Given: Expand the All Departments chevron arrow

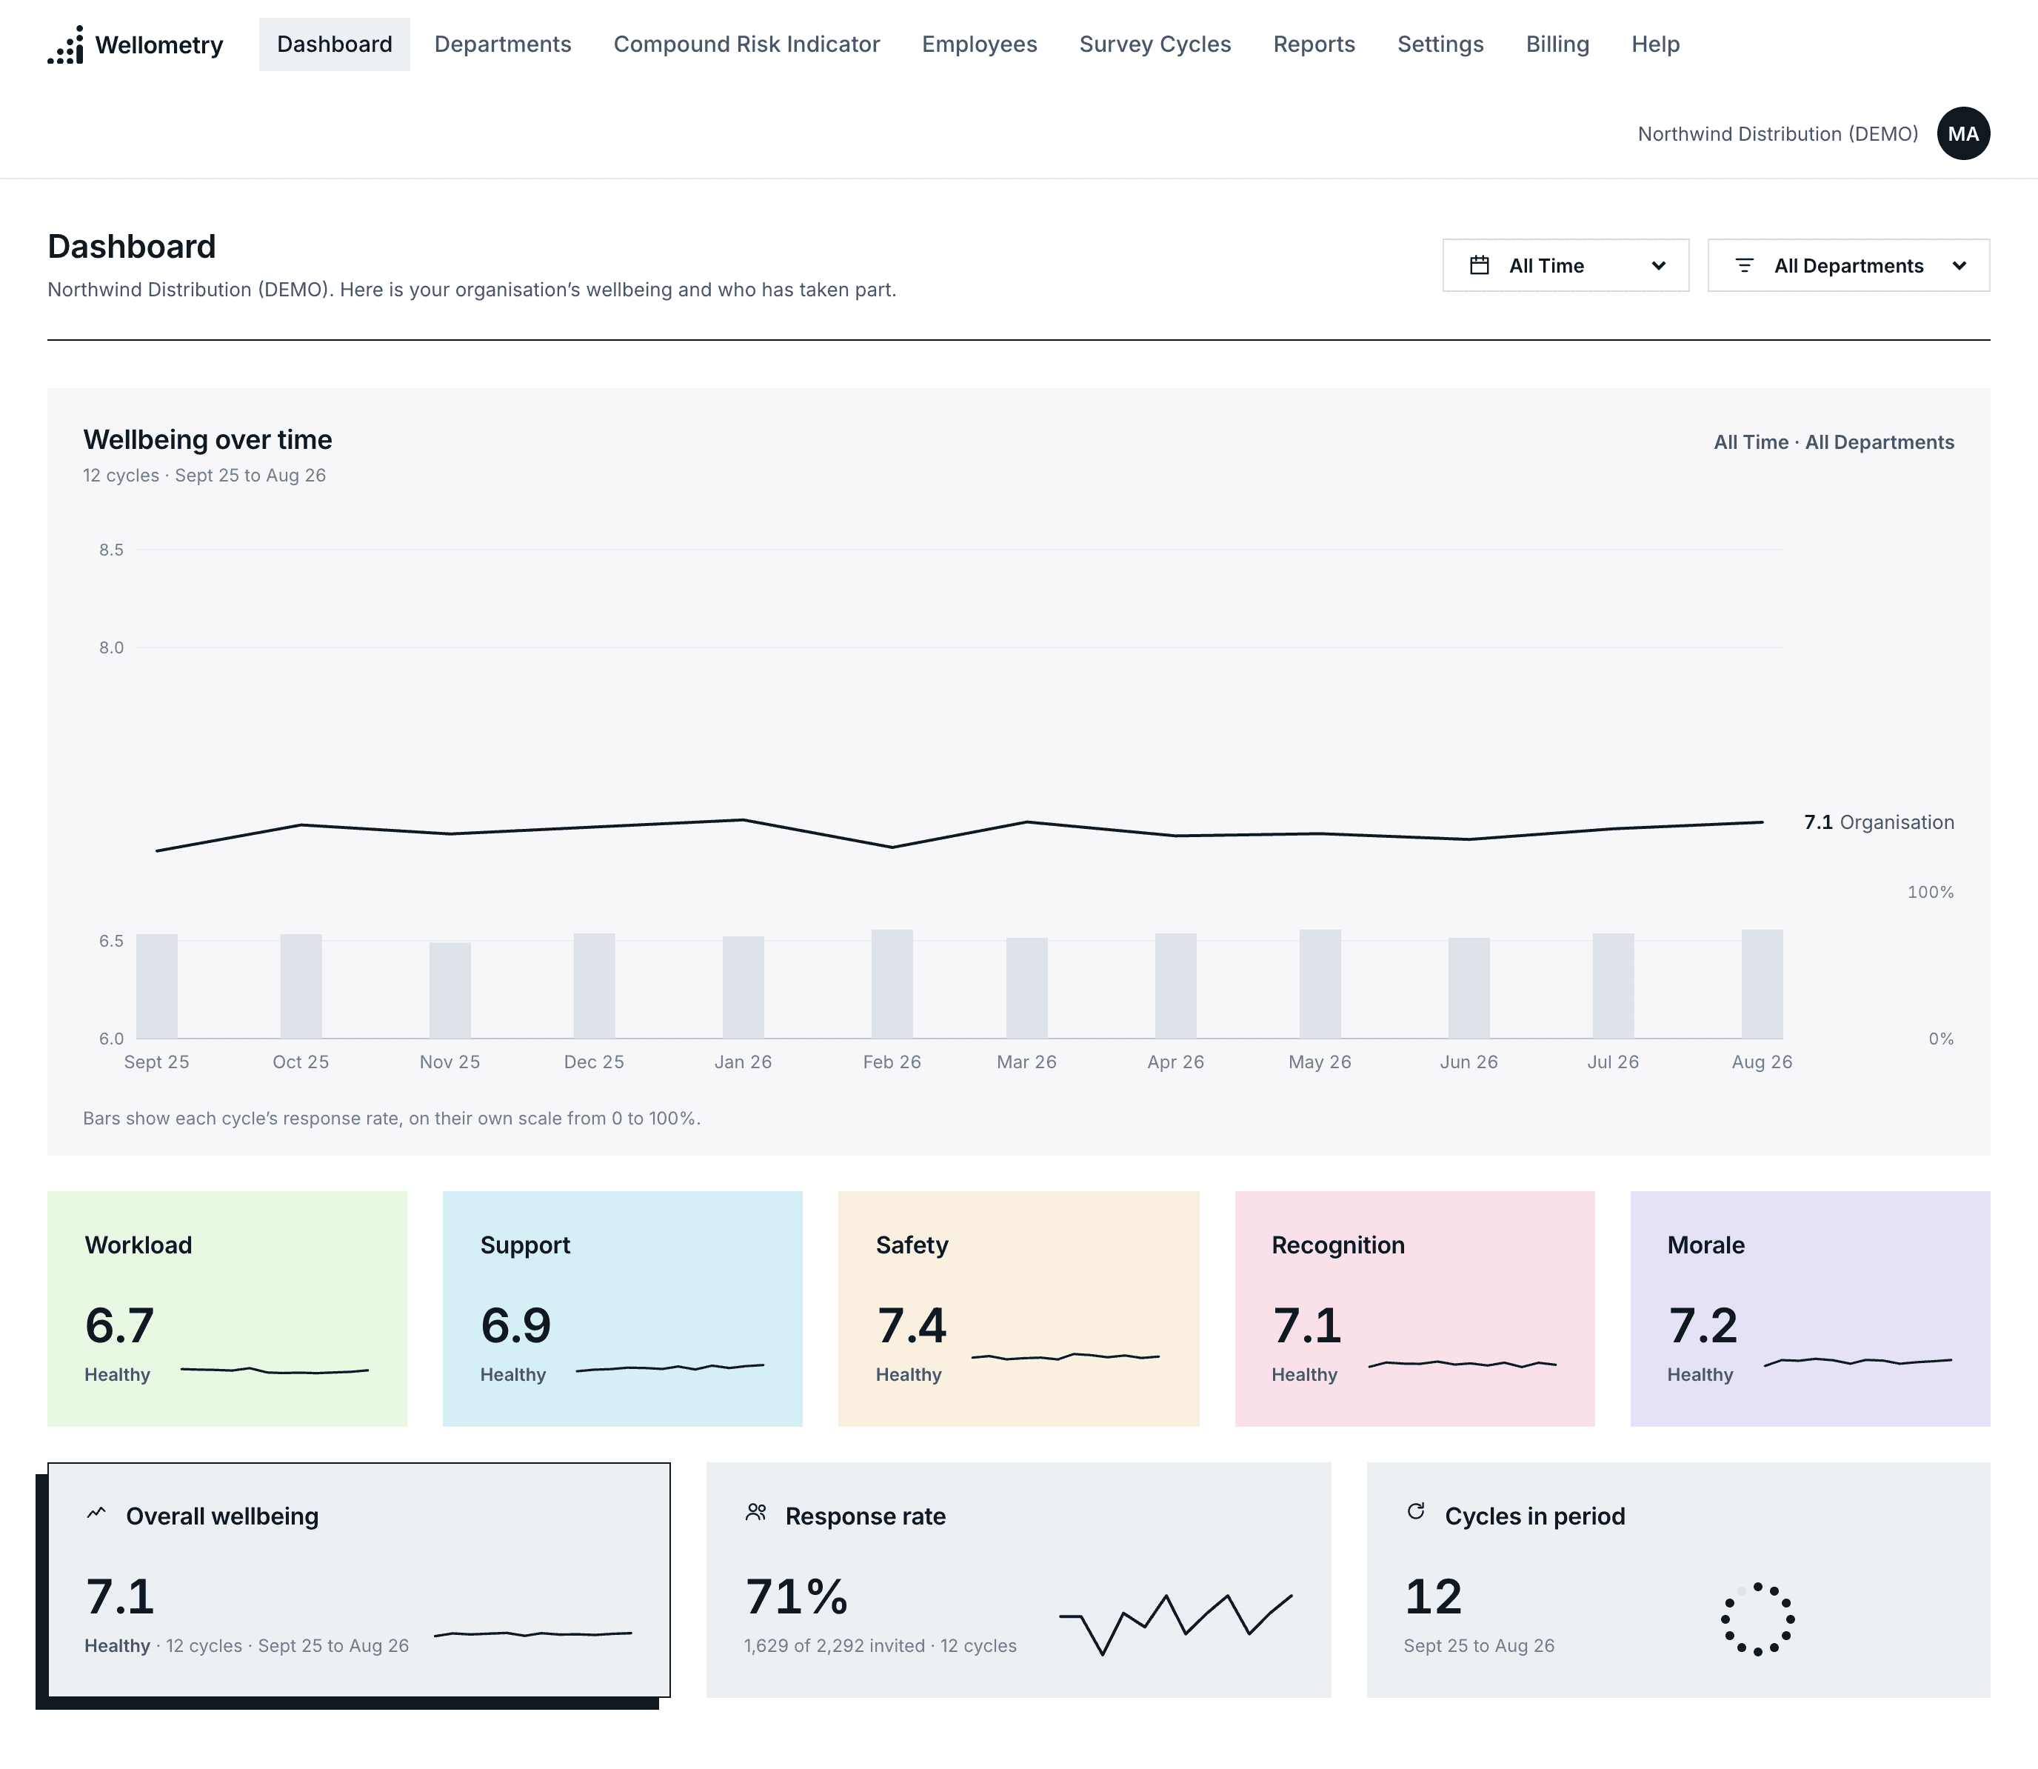Looking at the screenshot, I should (x=1959, y=265).
